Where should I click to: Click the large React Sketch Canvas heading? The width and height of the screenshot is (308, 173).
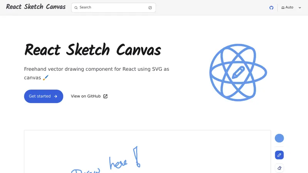(92, 50)
